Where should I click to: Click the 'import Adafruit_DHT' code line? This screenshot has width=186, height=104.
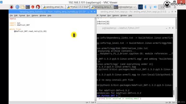click(19, 25)
